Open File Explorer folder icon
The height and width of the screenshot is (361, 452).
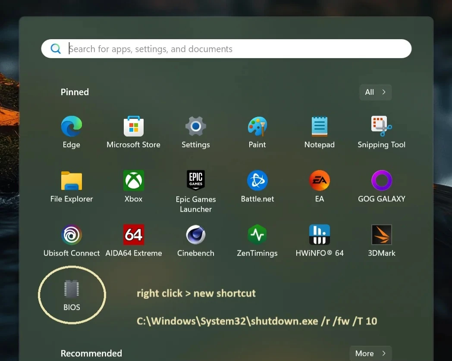(x=71, y=181)
